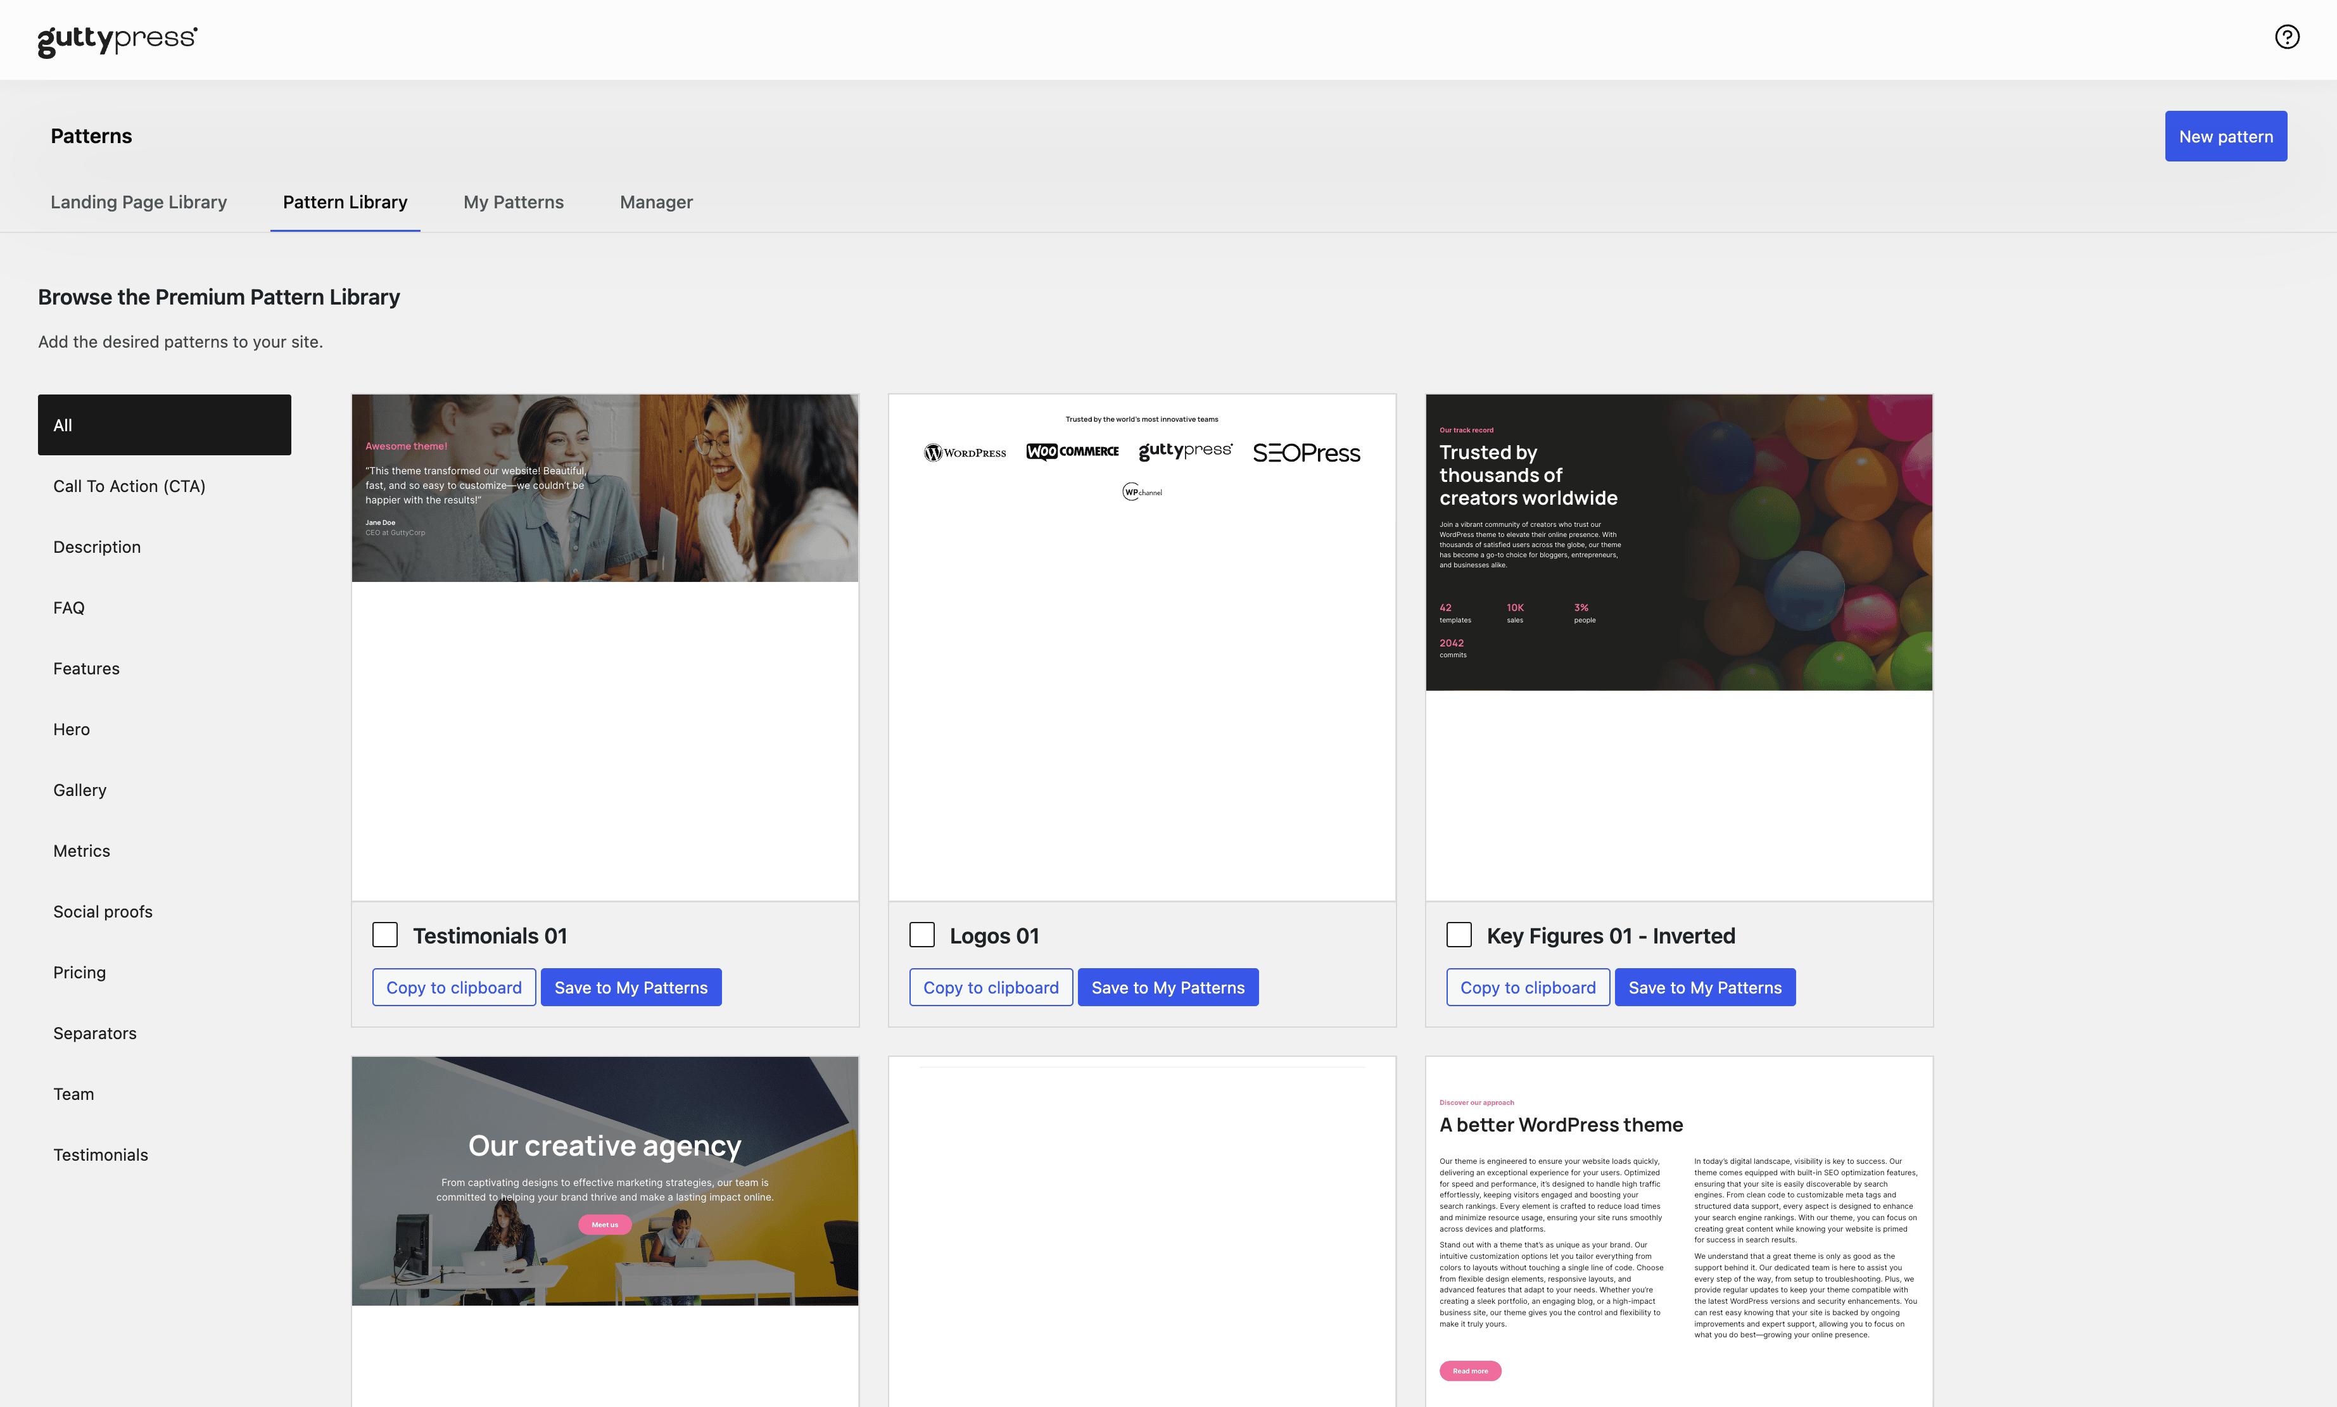Image resolution: width=2337 pixels, height=1407 pixels.
Task: Show Team patterns
Action: pyautogui.click(x=164, y=1093)
